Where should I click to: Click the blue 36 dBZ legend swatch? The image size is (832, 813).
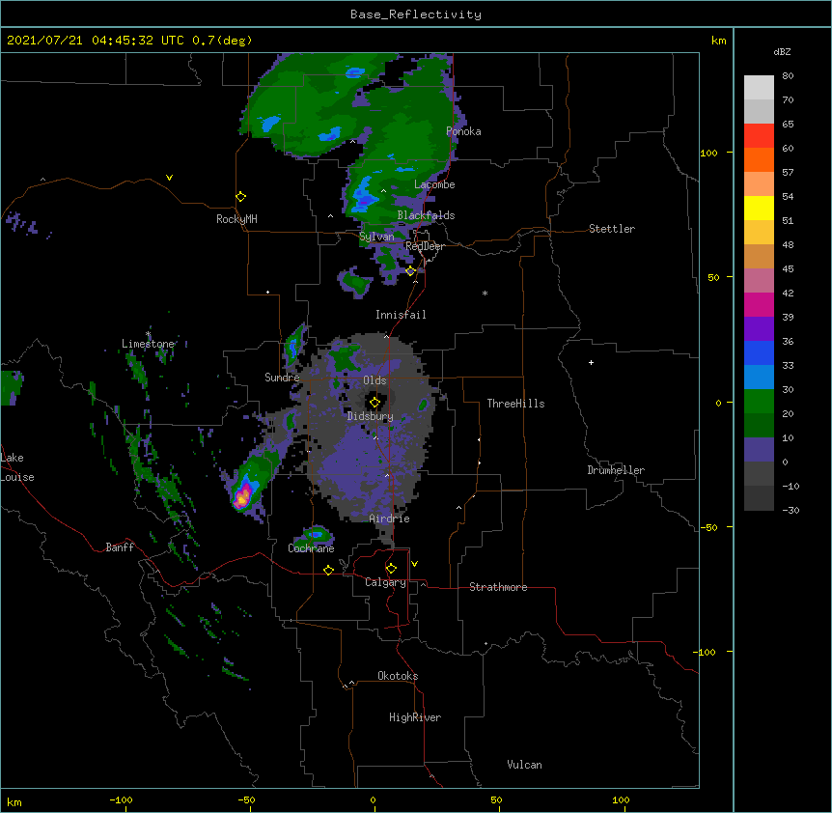pos(759,352)
